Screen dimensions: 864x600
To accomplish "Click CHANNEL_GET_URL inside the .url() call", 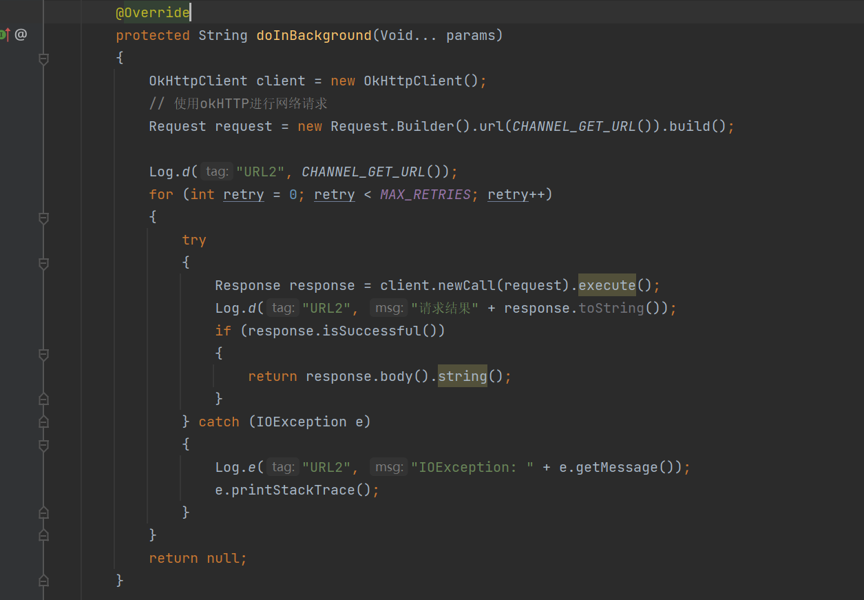I will (x=574, y=126).
